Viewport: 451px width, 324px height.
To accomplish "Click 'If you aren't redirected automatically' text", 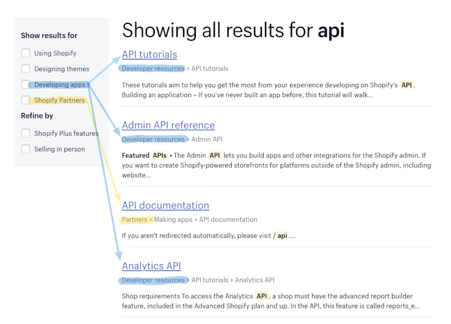I will (208, 236).
